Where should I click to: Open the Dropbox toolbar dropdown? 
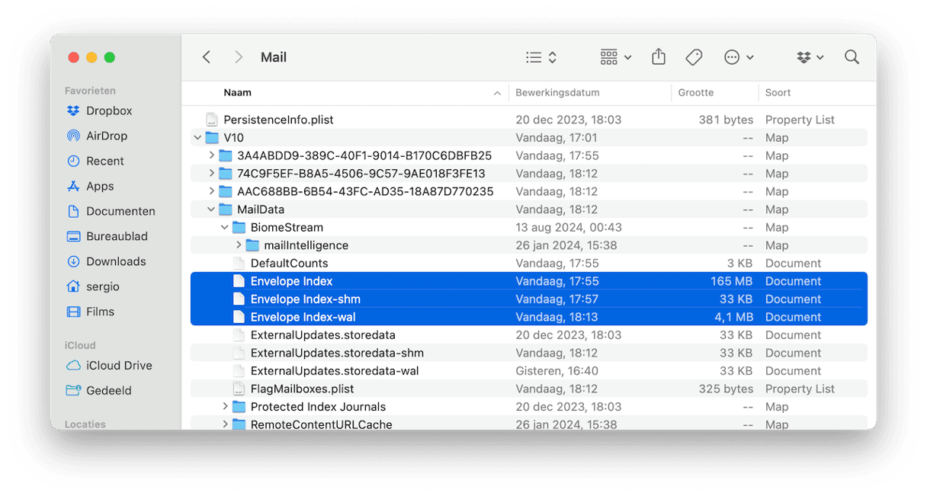click(x=810, y=57)
